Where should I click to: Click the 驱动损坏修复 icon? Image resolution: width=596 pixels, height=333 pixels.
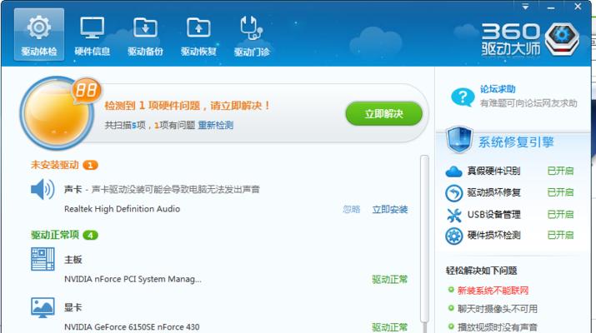click(x=453, y=193)
